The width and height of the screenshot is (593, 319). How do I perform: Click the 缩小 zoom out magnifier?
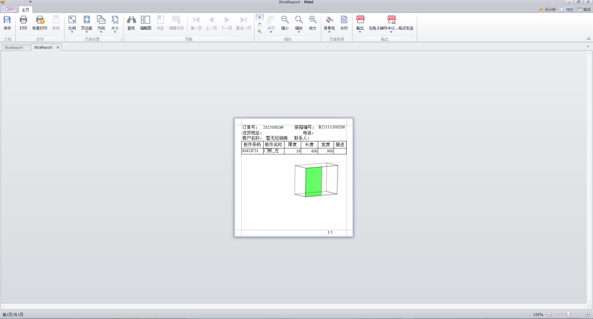[x=285, y=22]
